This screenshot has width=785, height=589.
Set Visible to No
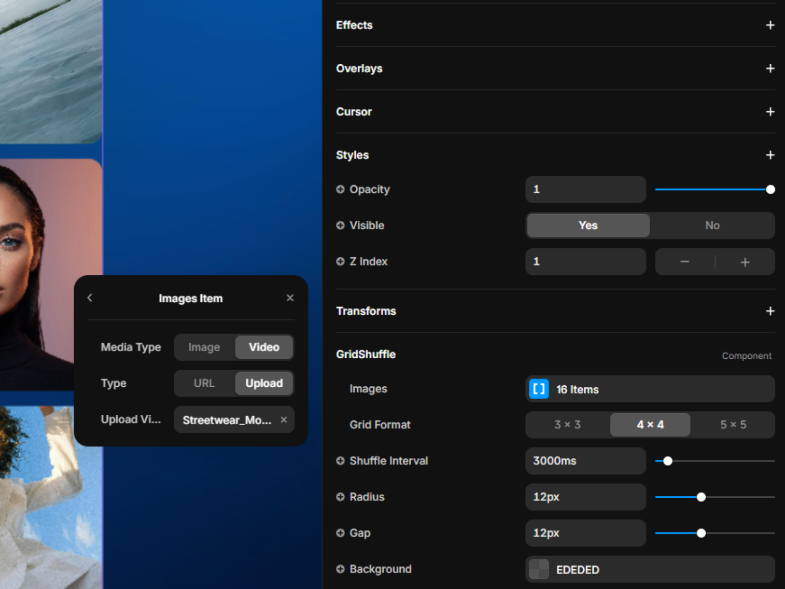[x=712, y=225]
